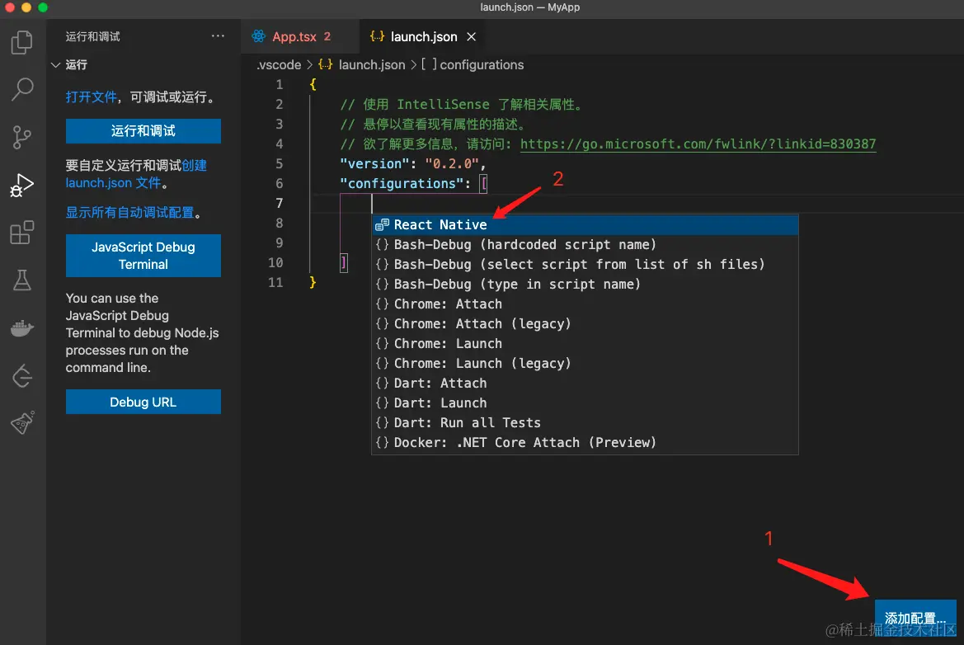Select Bash-Debug (hardcoded script name) suggestion

(x=585, y=245)
